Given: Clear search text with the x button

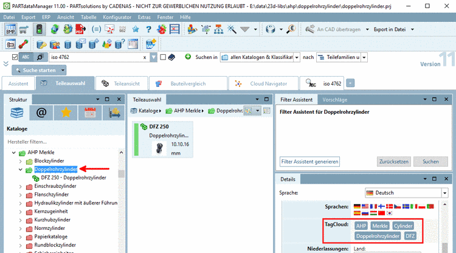Looking at the screenshot, I should [x=145, y=58].
